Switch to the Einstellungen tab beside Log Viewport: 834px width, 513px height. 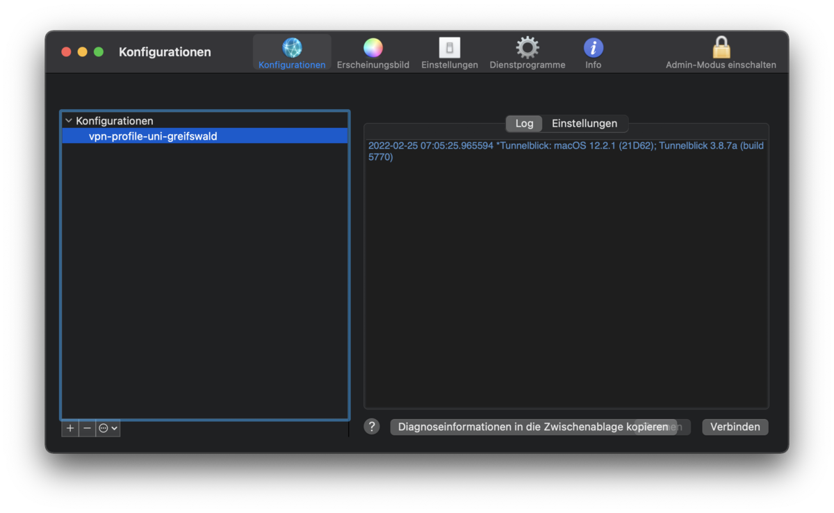584,124
